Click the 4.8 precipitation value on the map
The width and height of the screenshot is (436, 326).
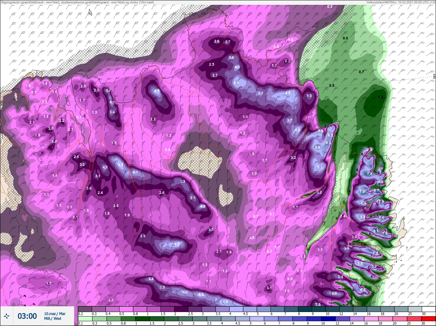[x=287, y=93]
